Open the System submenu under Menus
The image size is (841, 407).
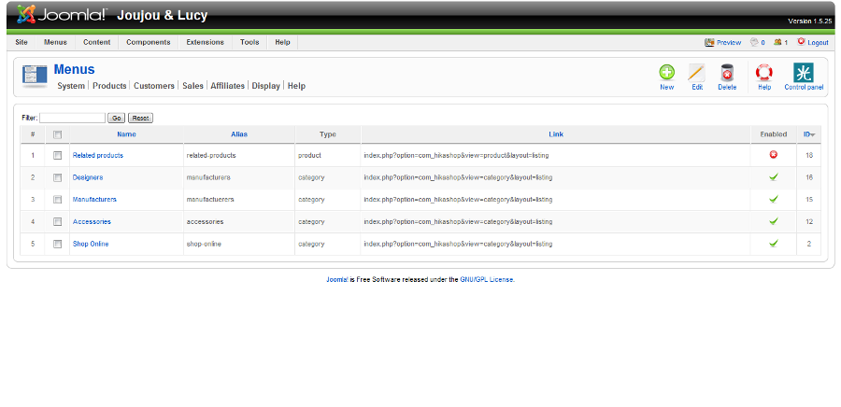tap(71, 86)
